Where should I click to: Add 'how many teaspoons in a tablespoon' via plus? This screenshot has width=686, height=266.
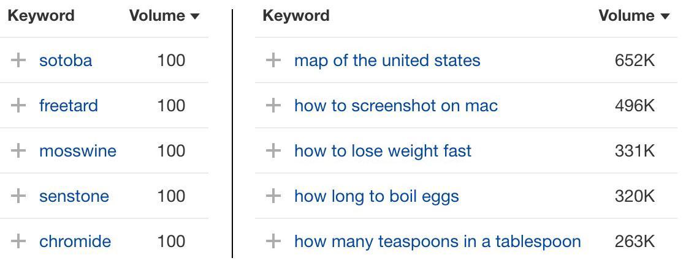(273, 241)
